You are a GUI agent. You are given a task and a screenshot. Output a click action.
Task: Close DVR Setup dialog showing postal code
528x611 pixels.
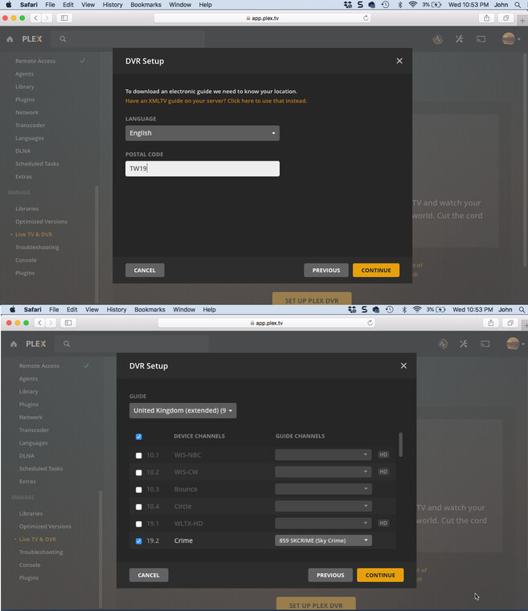pyautogui.click(x=399, y=61)
